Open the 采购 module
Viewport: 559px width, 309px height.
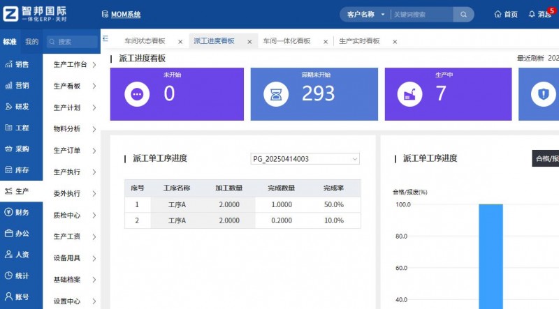[17, 149]
